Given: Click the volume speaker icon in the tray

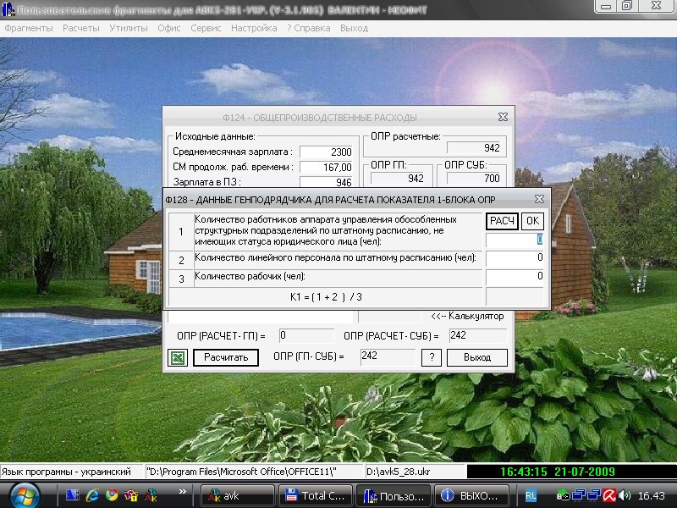Looking at the screenshot, I should [625, 495].
